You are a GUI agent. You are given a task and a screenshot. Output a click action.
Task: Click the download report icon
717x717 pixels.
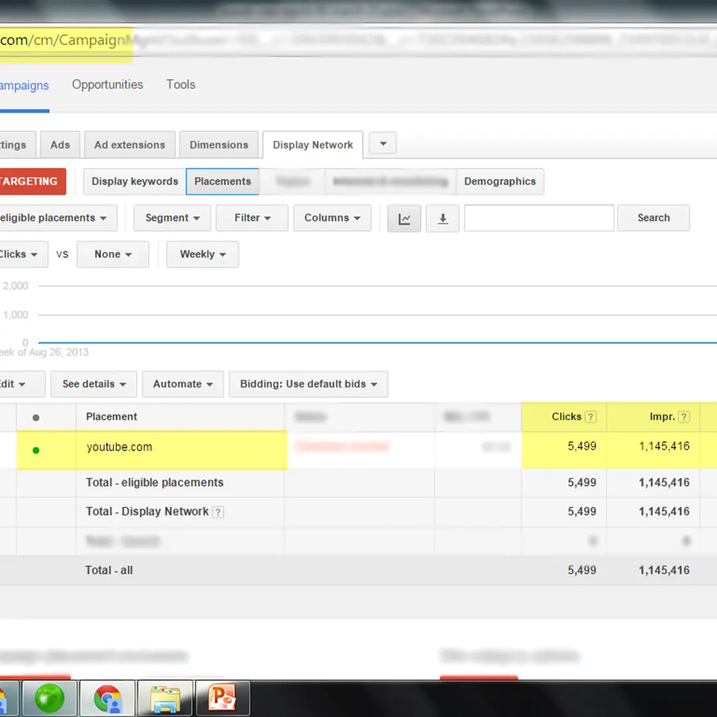pyautogui.click(x=443, y=218)
